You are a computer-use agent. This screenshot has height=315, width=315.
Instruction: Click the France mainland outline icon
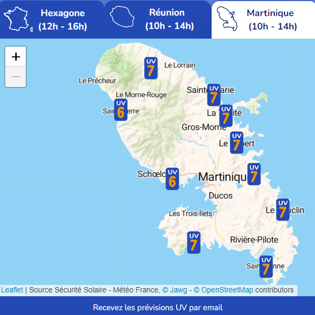[x=18, y=19]
